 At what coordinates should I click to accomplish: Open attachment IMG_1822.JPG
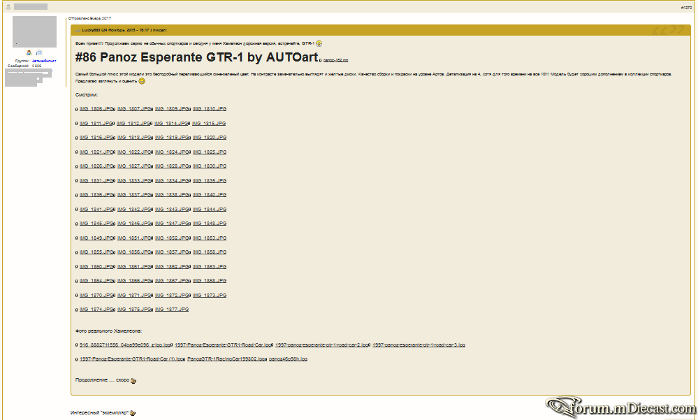[134, 152]
